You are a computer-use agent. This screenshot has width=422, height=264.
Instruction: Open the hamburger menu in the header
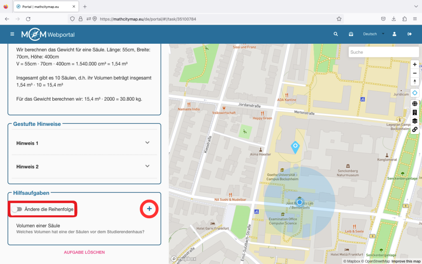click(x=12, y=34)
